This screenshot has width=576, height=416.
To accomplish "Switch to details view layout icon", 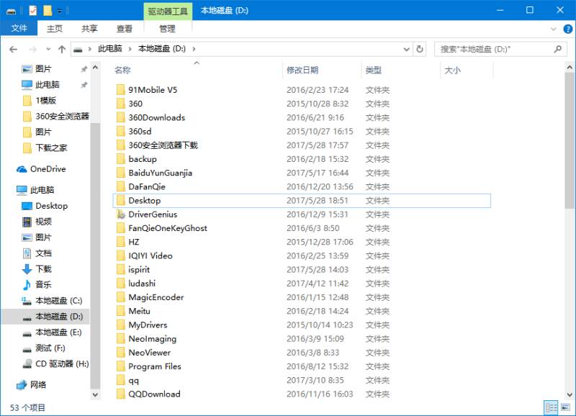I will 552,407.
